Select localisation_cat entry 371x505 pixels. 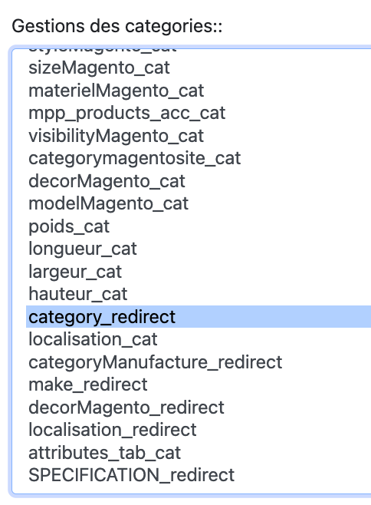199,339
